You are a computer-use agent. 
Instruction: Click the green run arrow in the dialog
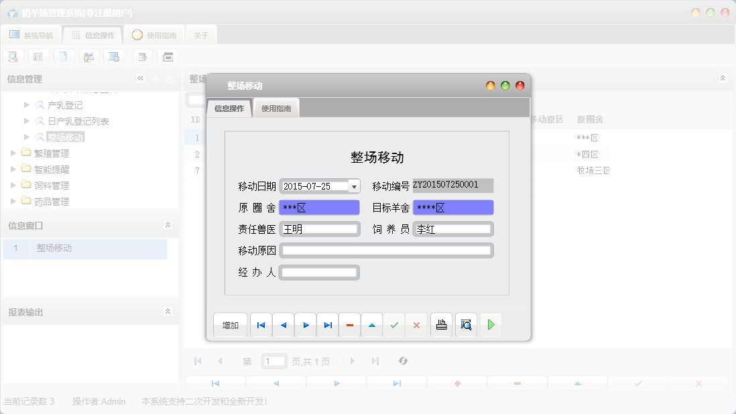point(490,324)
